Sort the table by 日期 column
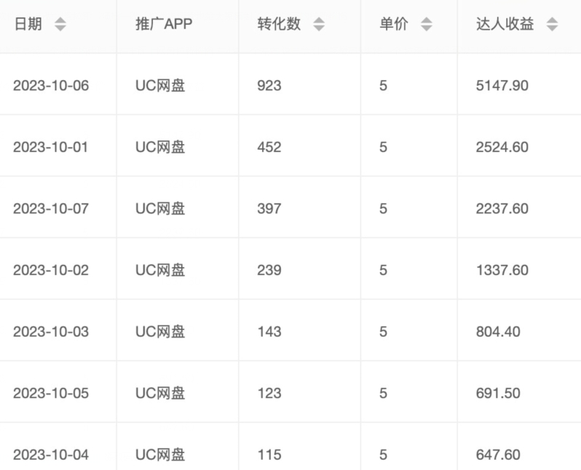581x470 pixels. [x=60, y=25]
